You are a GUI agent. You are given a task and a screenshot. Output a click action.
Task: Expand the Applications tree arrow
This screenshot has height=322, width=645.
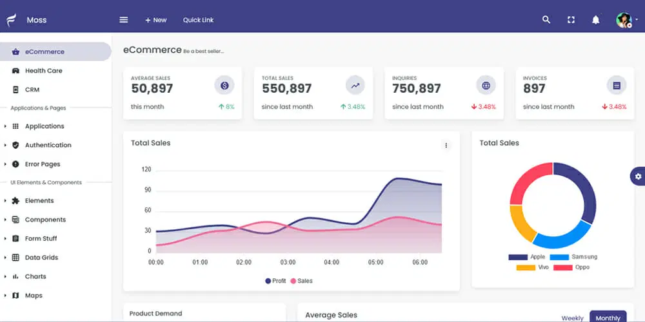pyautogui.click(x=5, y=126)
